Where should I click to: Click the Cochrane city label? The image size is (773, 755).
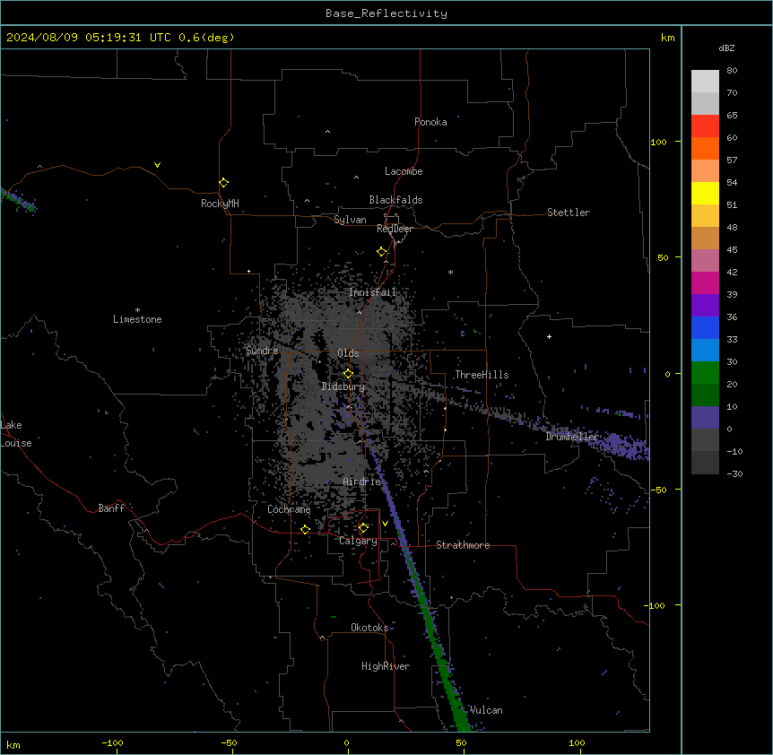tap(289, 509)
